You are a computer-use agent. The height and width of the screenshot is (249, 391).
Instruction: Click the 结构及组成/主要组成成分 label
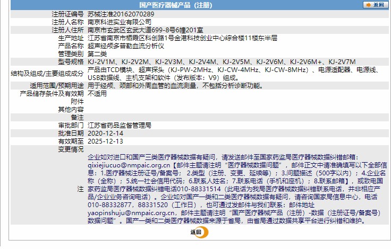pos(47,74)
